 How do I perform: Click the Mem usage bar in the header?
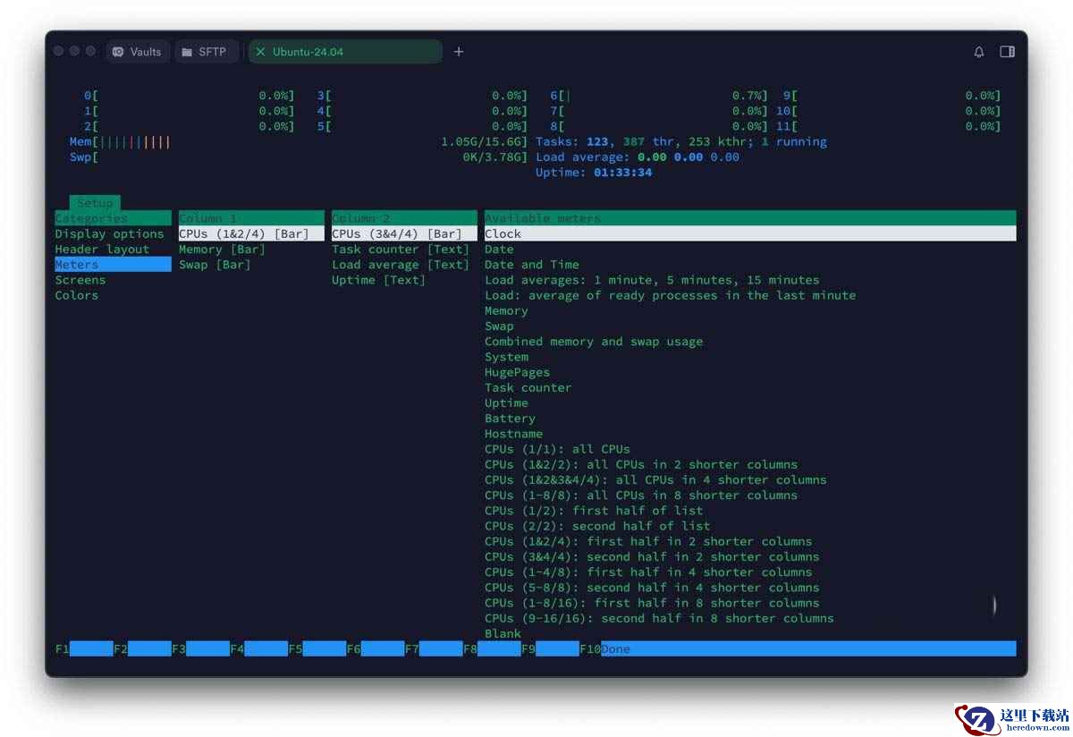point(299,142)
